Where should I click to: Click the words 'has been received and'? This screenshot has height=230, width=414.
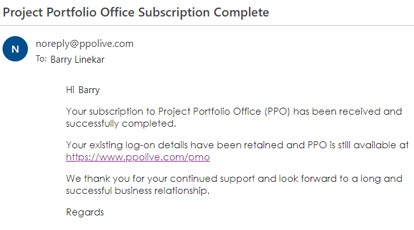(x=347, y=112)
